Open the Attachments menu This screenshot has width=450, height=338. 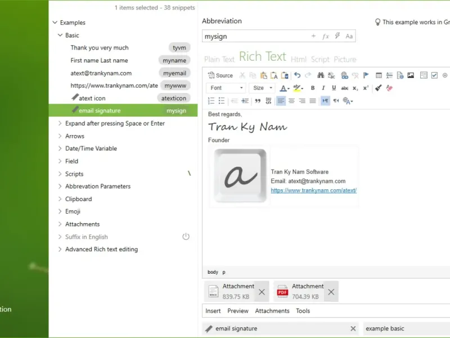[272, 311]
